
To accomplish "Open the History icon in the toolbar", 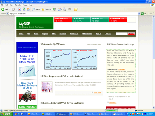I will tap(54, 9).
